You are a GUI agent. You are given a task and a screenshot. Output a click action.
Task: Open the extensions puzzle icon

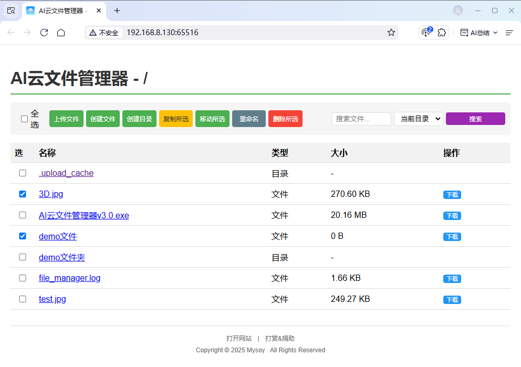tap(442, 33)
